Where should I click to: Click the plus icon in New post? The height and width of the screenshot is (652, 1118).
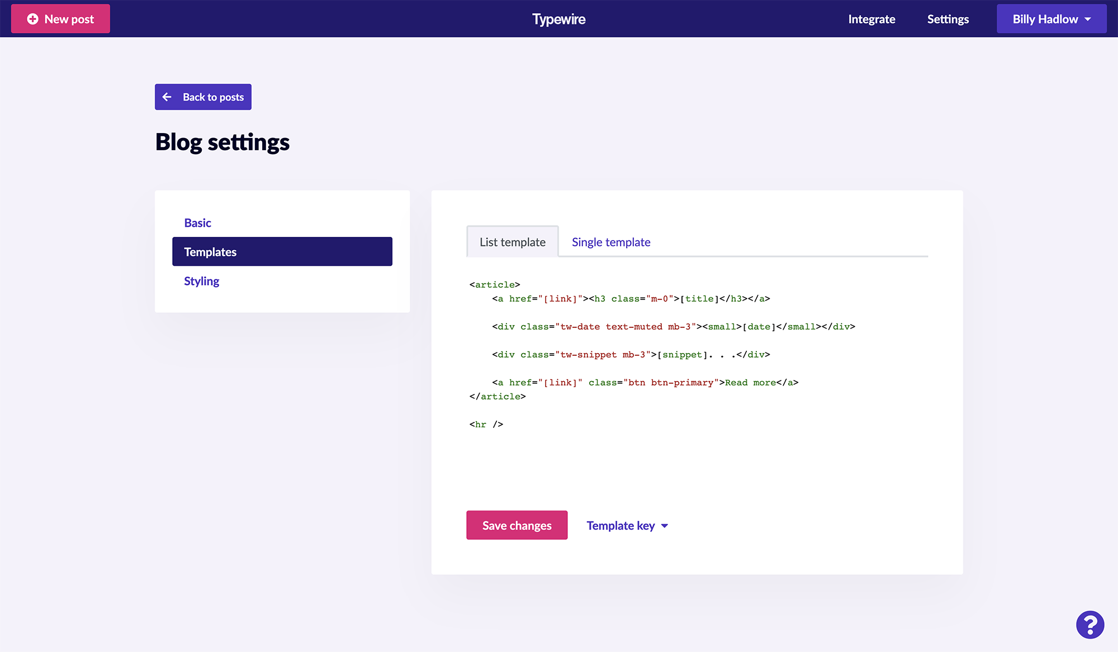tap(33, 19)
